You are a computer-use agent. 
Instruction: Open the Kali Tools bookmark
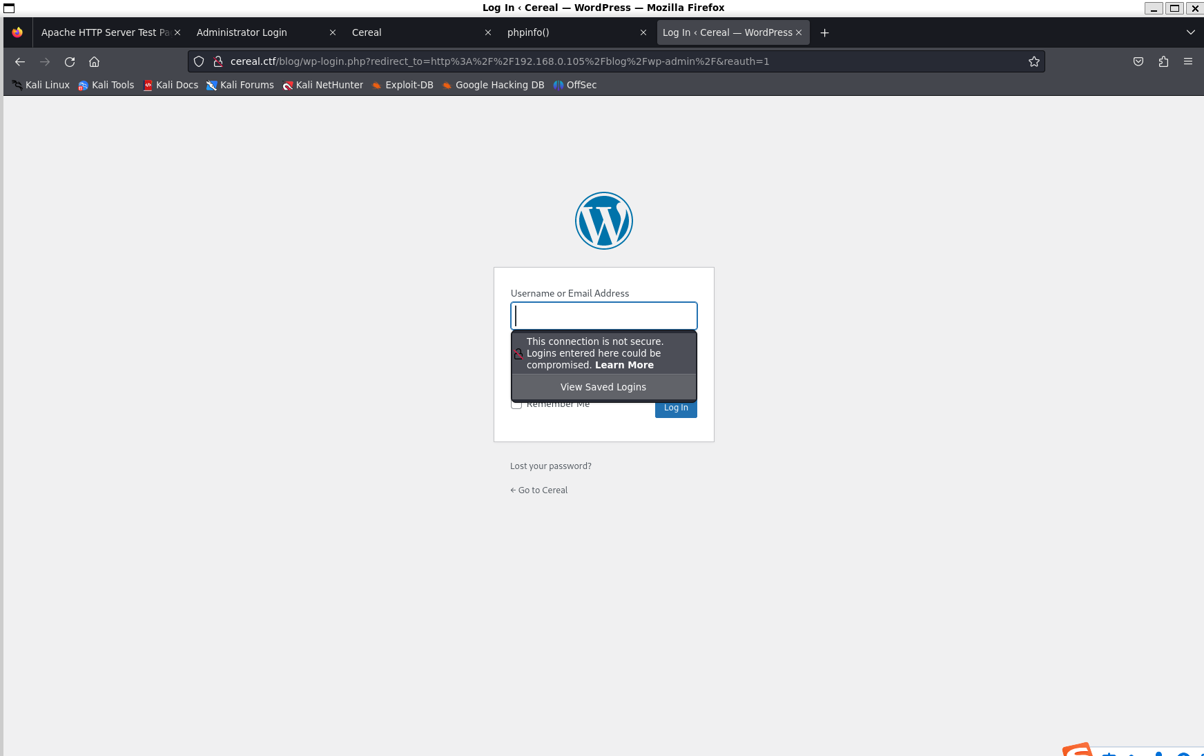click(106, 85)
